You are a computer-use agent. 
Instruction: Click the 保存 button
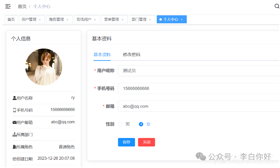[x=126, y=142]
